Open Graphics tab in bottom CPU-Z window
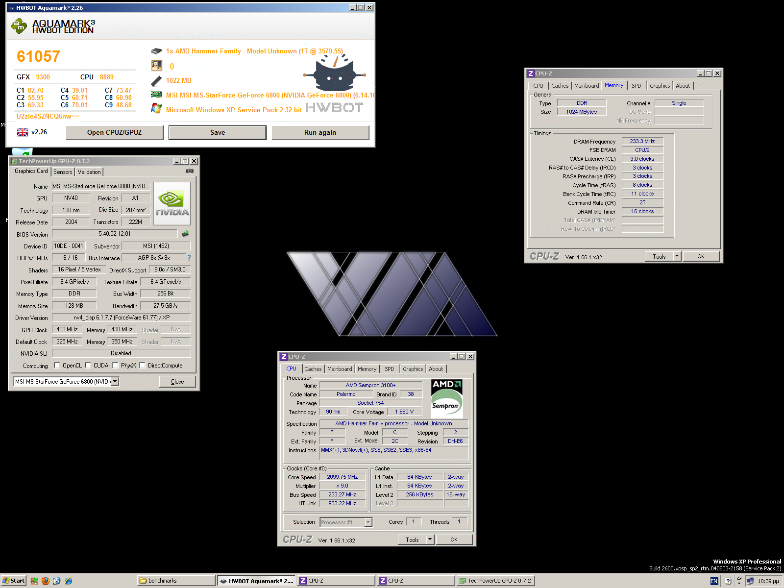Screen dimensions: 784x588 click(x=413, y=369)
